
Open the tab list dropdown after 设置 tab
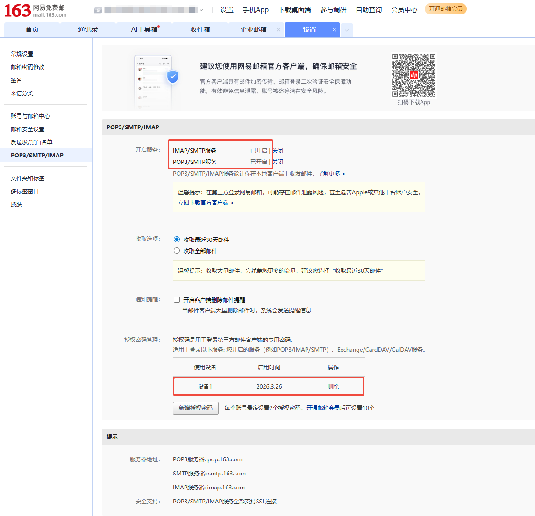[346, 30]
